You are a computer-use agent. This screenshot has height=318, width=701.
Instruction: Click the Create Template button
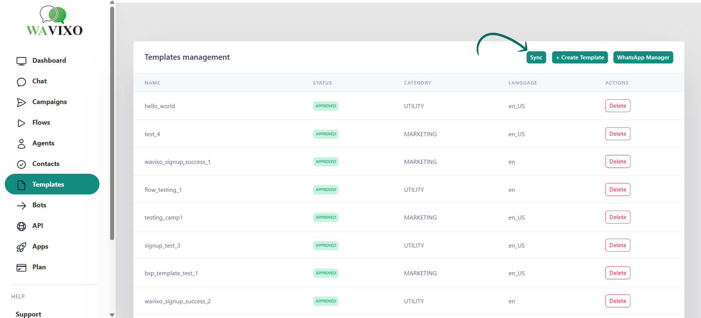(x=579, y=58)
